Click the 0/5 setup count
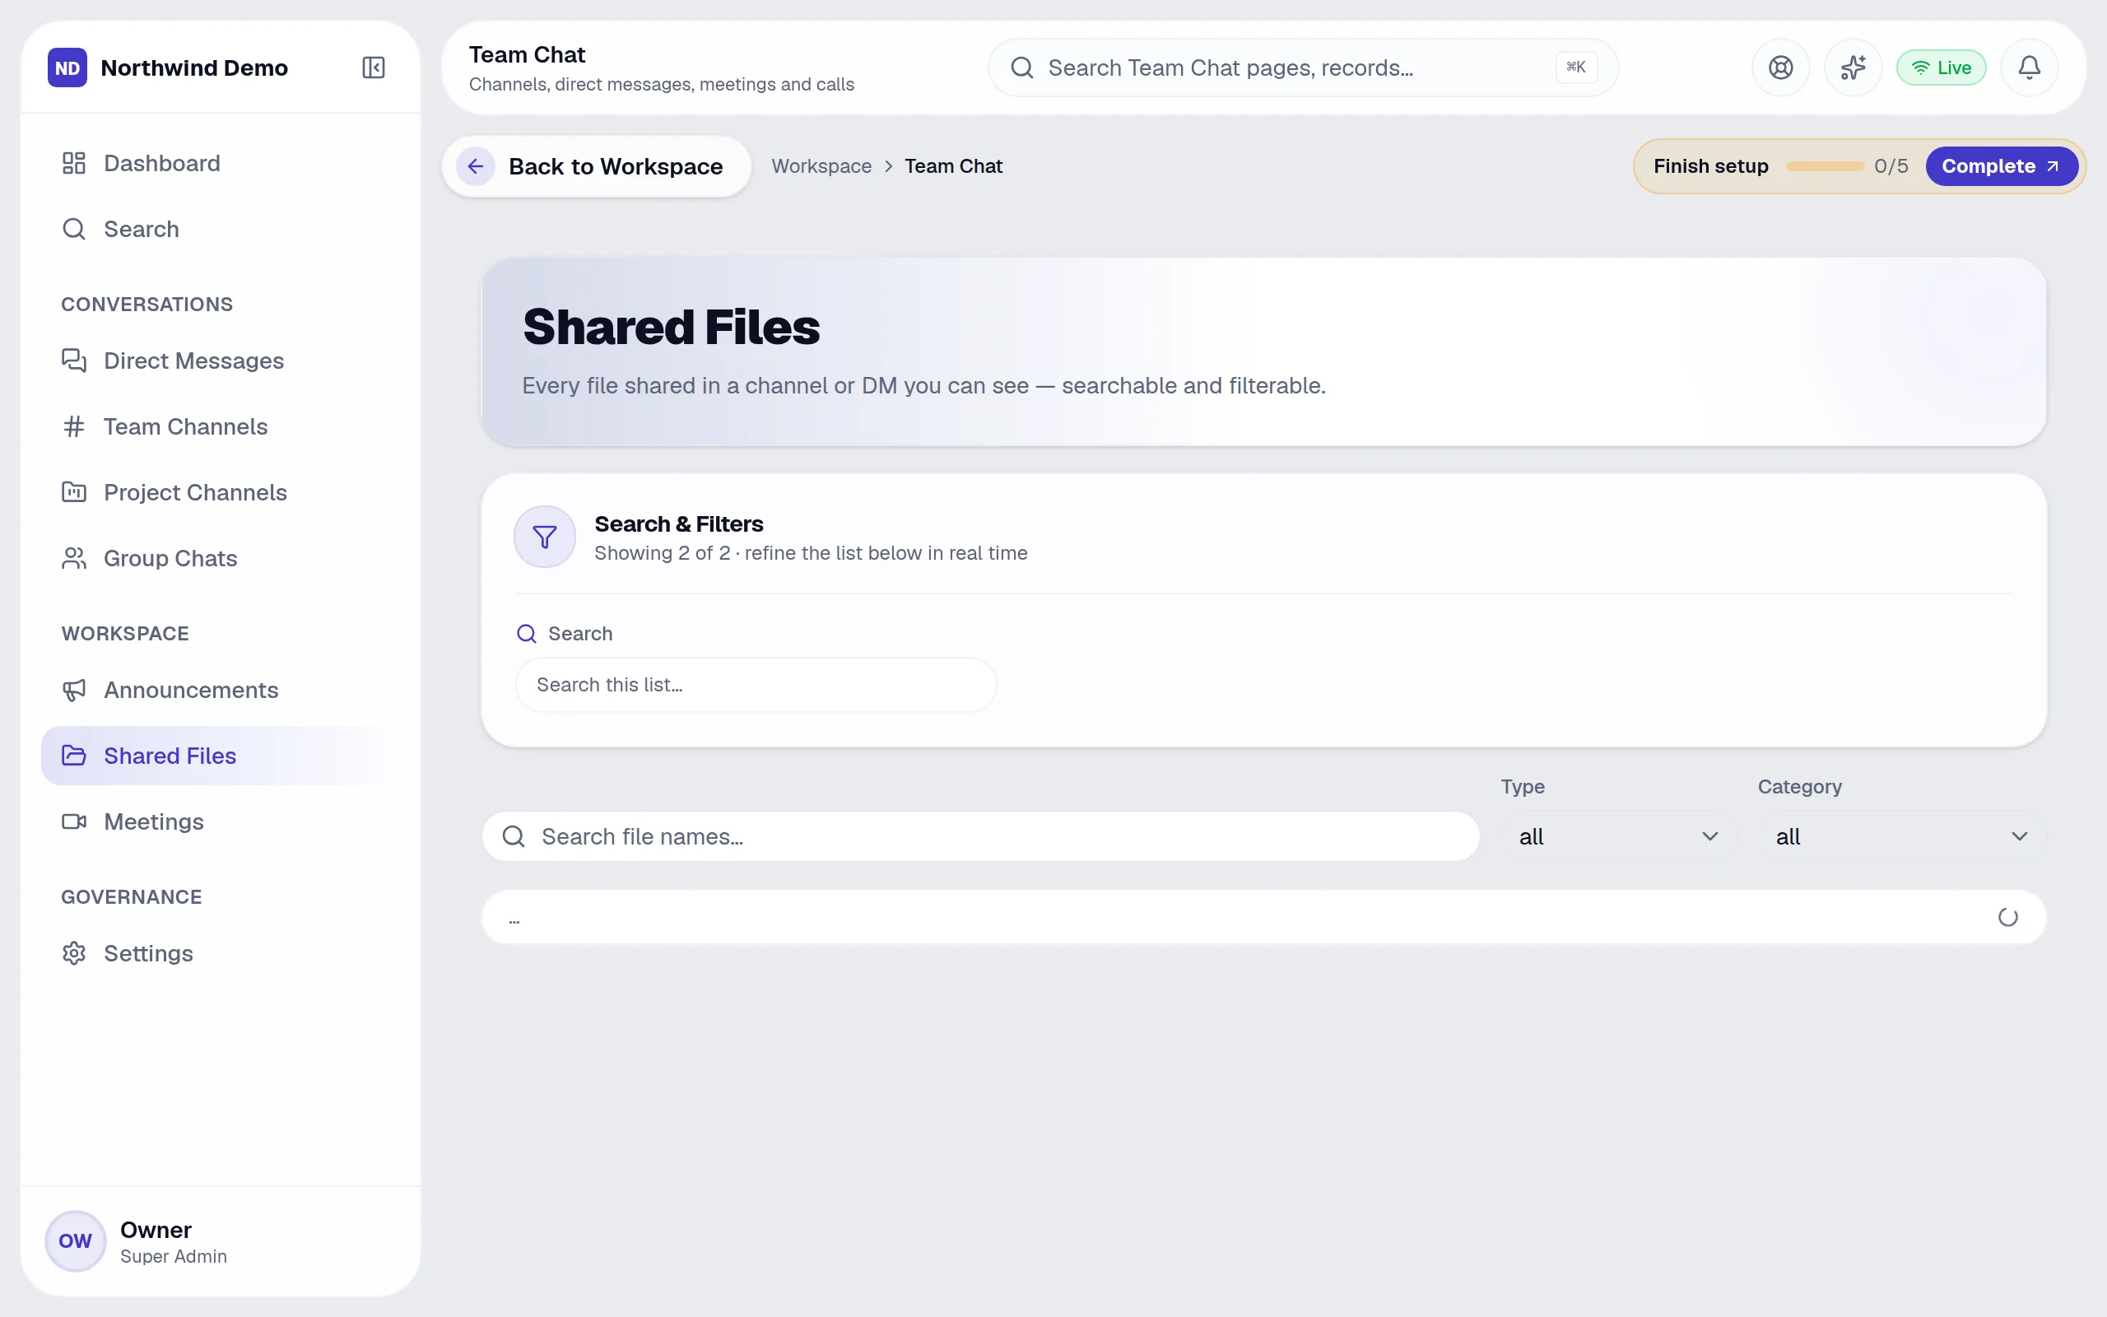 tap(1891, 166)
